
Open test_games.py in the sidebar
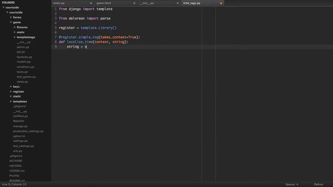point(27,77)
